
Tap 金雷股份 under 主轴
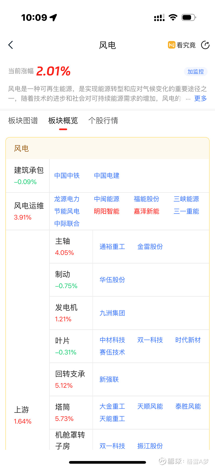click(x=150, y=247)
